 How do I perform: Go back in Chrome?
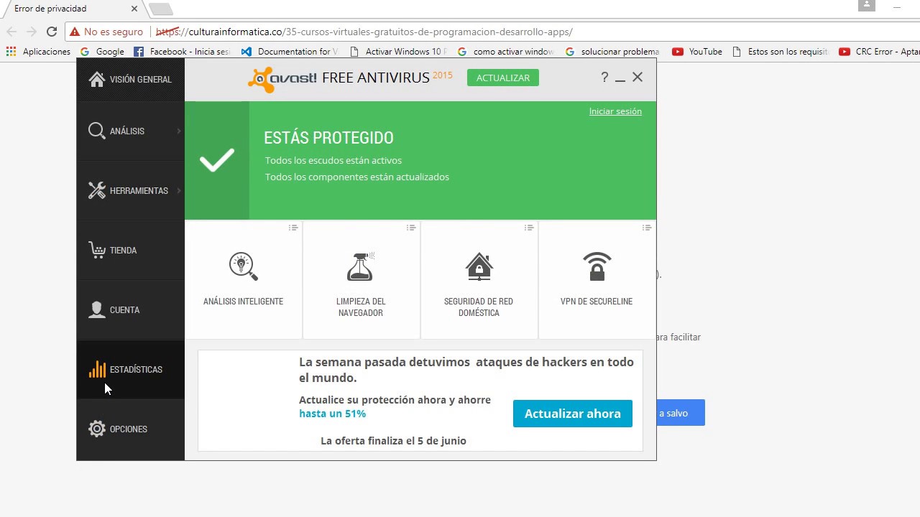[x=11, y=32]
